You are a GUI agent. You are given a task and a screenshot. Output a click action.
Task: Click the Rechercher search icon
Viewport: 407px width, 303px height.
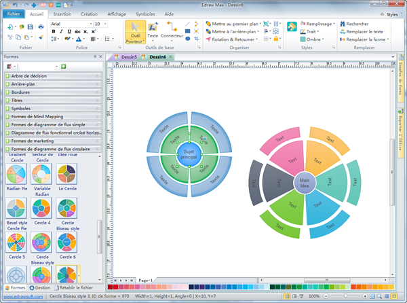pyautogui.click(x=343, y=23)
